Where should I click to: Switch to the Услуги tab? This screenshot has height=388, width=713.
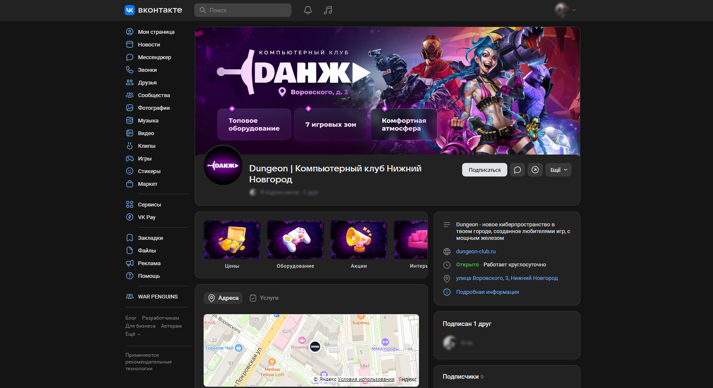(264, 298)
